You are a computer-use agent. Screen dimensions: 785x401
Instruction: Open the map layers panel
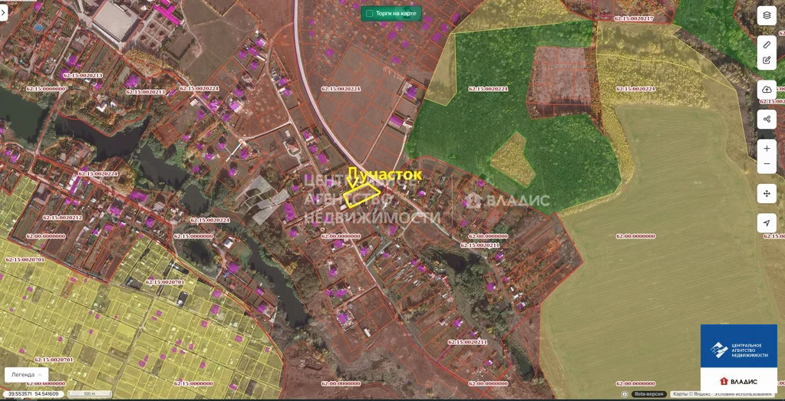[766, 15]
